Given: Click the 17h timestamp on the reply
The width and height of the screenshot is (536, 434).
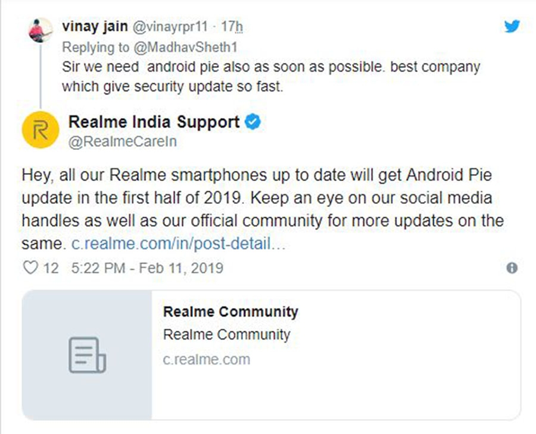Looking at the screenshot, I should tap(232, 26).
